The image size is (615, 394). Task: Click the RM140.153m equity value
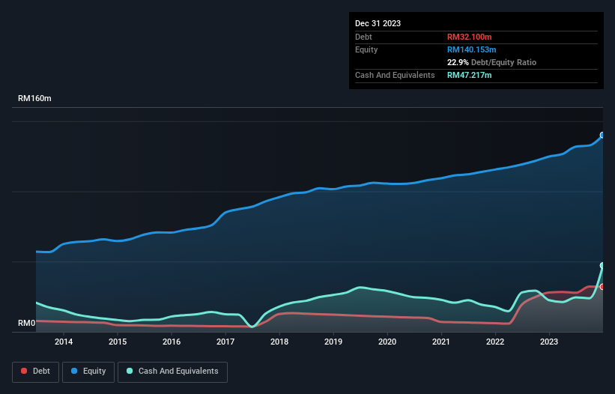471,49
